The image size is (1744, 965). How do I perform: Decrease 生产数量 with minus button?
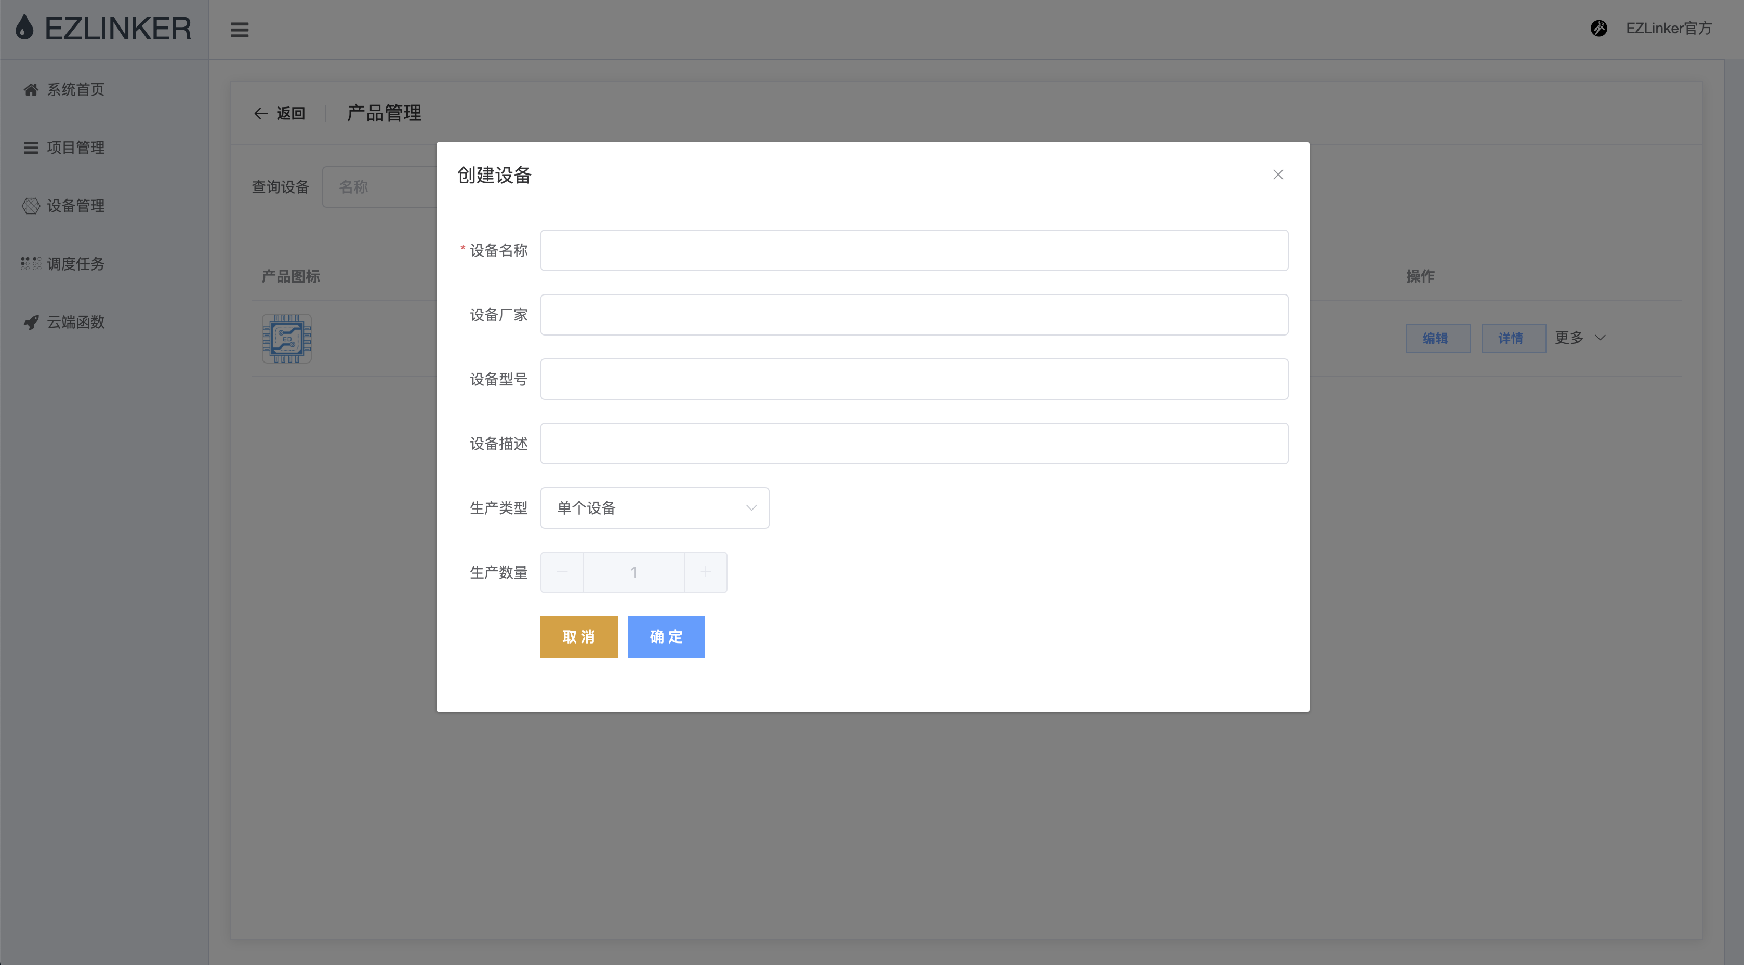click(x=562, y=572)
